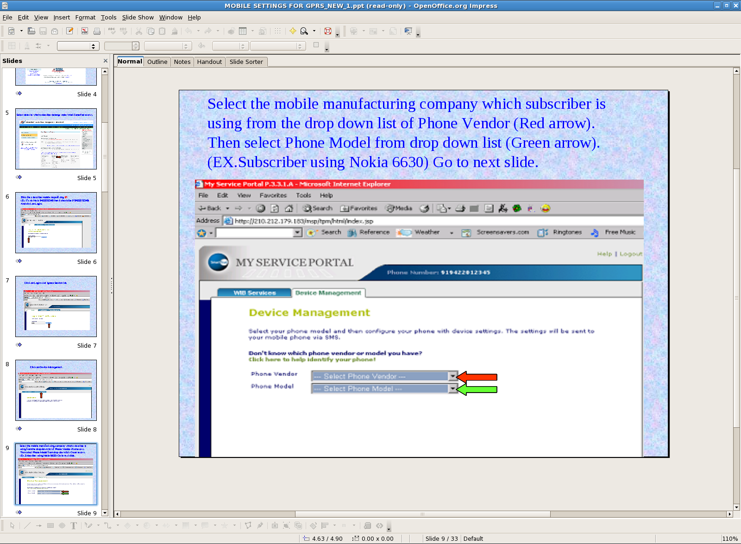This screenshot has height=544, width=741.
Task: Click the View menu
Action: click(x=41, y=18)
